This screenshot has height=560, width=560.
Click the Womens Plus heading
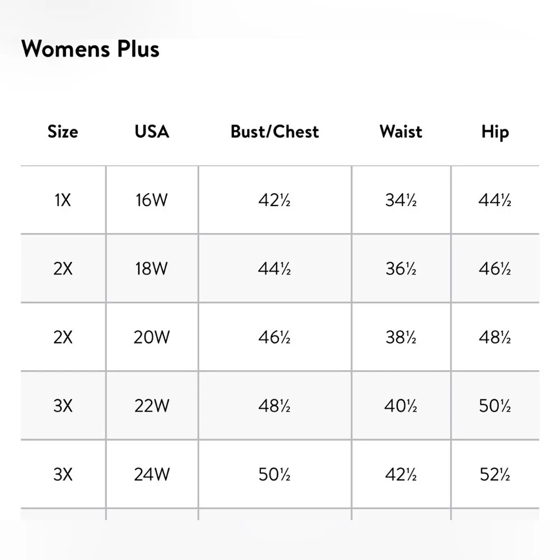pos(90,49)
